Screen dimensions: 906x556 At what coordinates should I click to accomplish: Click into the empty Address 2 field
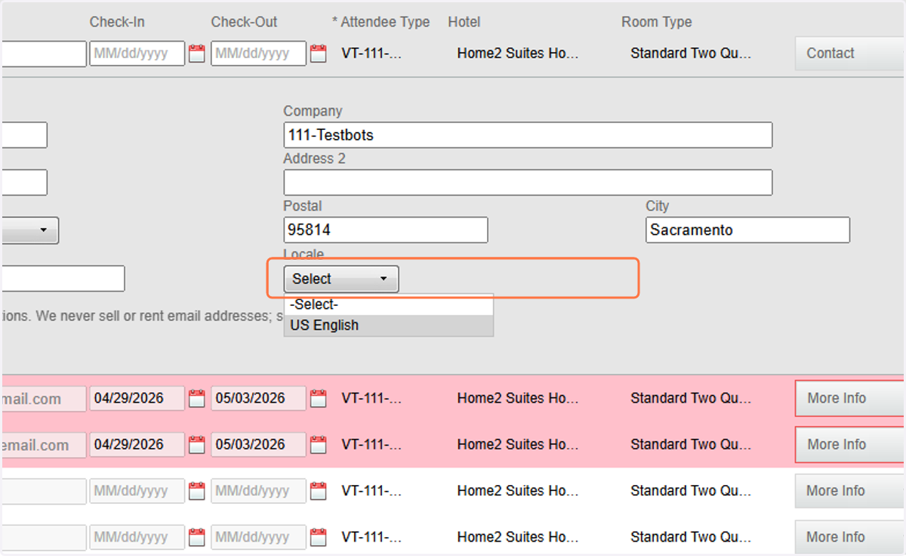528,182
